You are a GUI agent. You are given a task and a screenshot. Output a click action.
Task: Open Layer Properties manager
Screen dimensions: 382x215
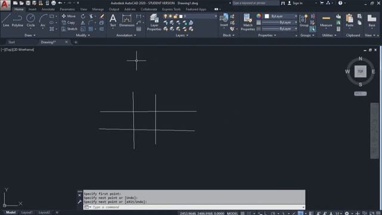click(x=154, y=22)
